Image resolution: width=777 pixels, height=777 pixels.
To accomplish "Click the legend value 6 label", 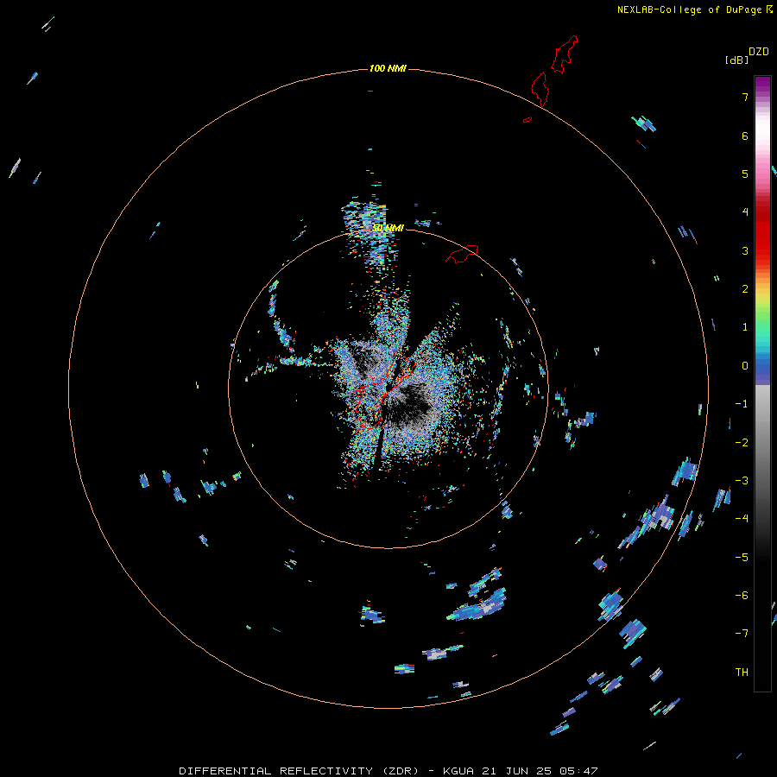I will (x=745, y=136).
